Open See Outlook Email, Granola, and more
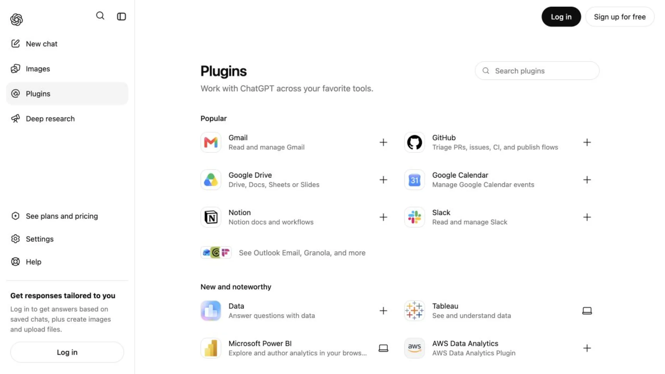 (x=302, y=253)
